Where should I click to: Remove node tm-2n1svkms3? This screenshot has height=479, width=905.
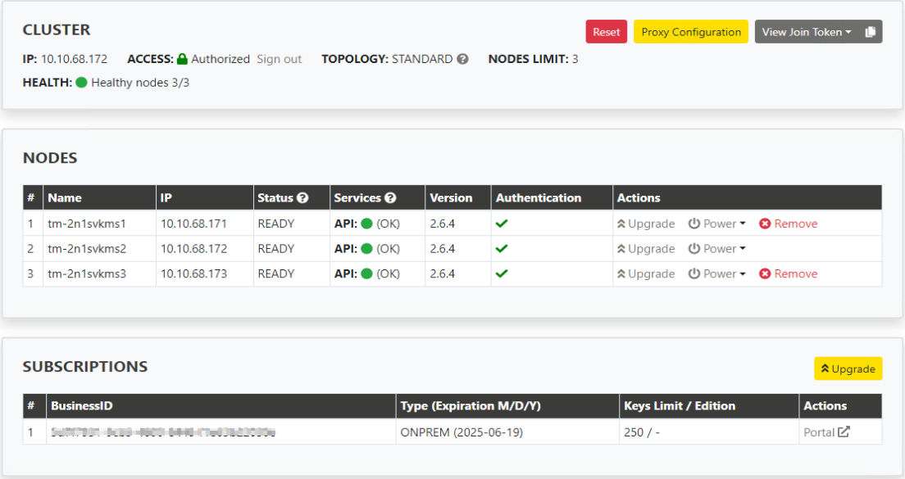point(789,273)
